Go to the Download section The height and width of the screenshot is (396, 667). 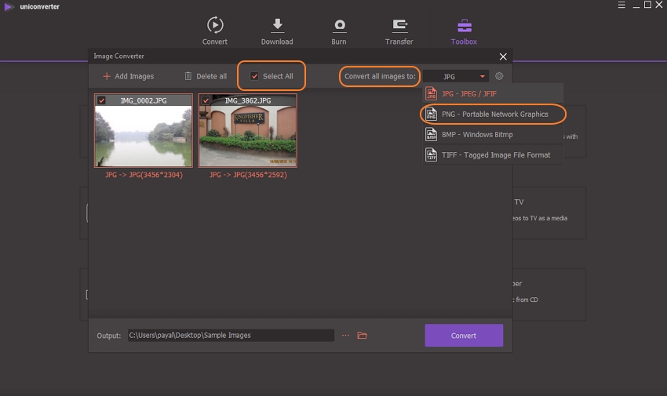click(276, 25)
